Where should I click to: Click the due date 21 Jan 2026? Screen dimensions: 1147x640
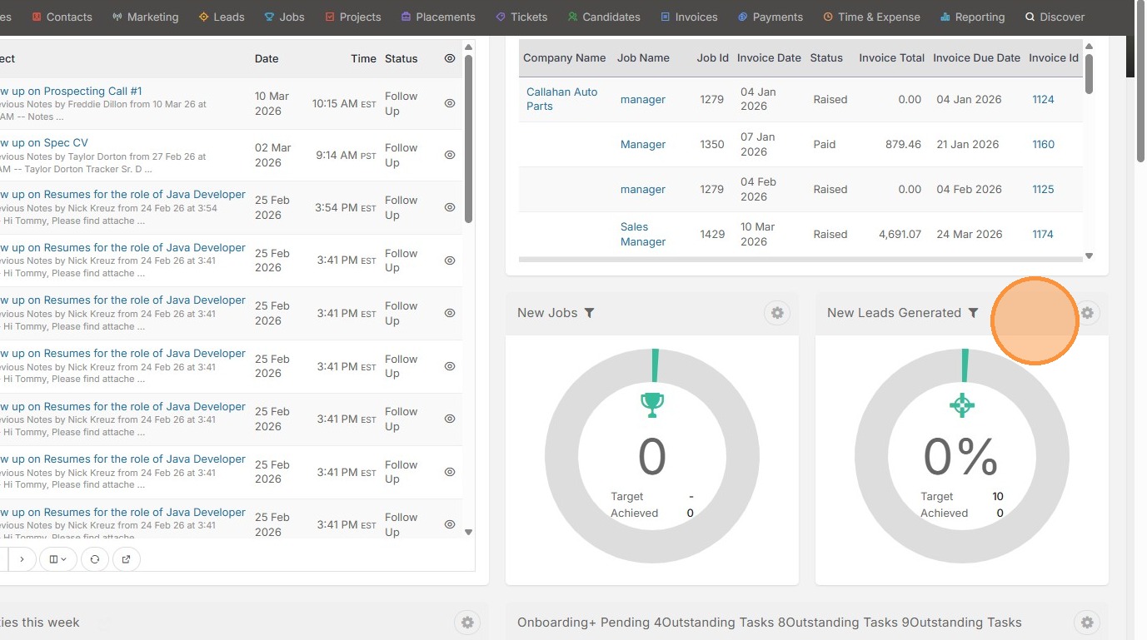pyautogui.click(x=967, y=144)
